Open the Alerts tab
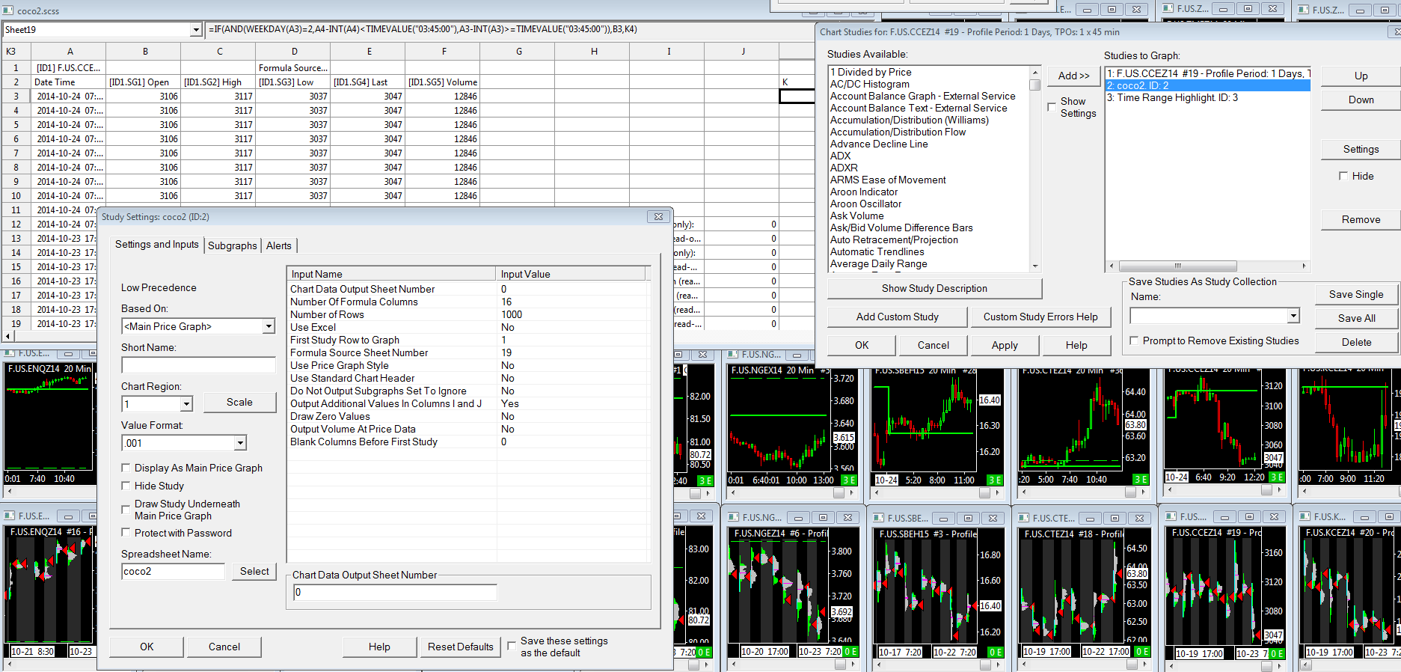 (279, 245)
